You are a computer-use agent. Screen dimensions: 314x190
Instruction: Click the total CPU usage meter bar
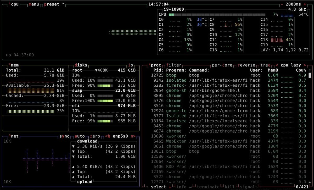[x=217, y=15]
